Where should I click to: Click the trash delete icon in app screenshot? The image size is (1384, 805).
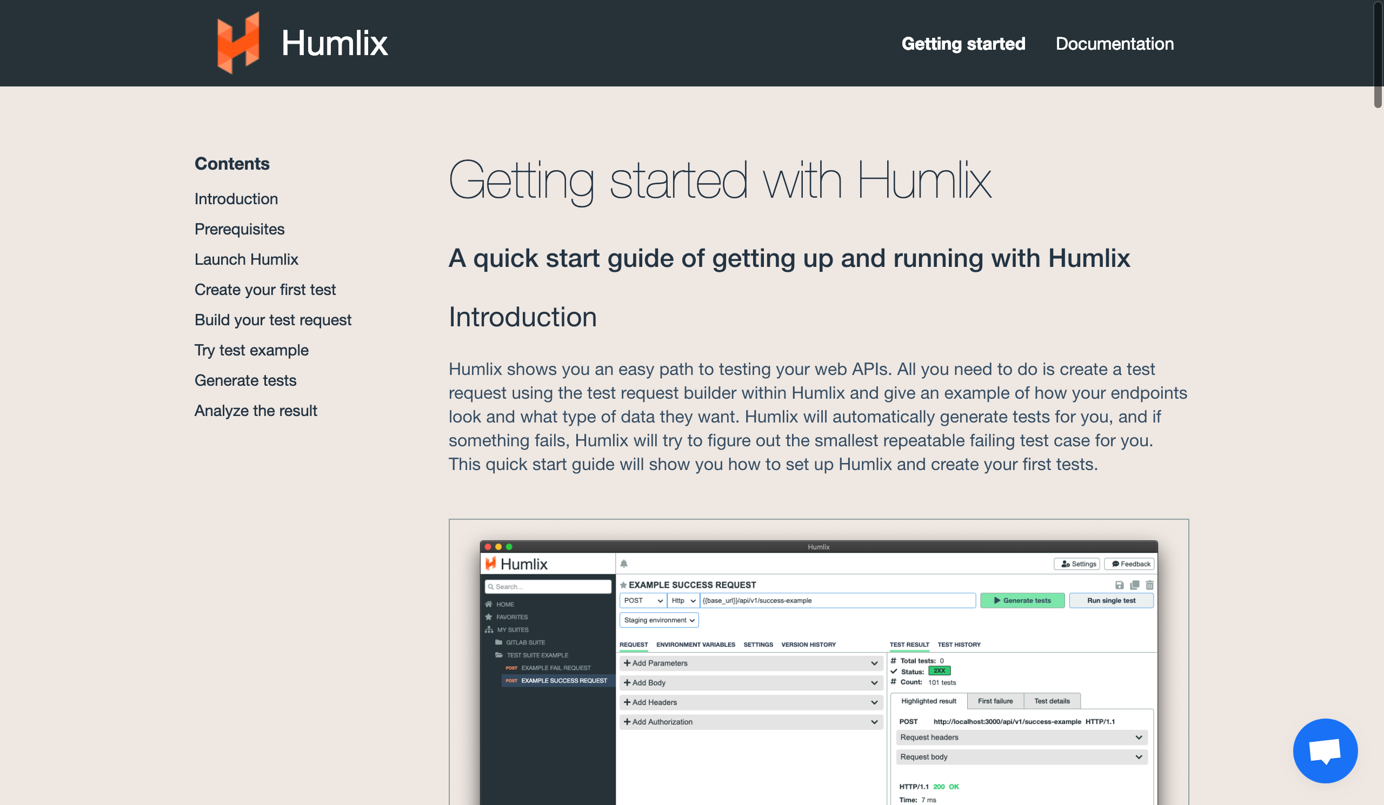click(1149, 585)
